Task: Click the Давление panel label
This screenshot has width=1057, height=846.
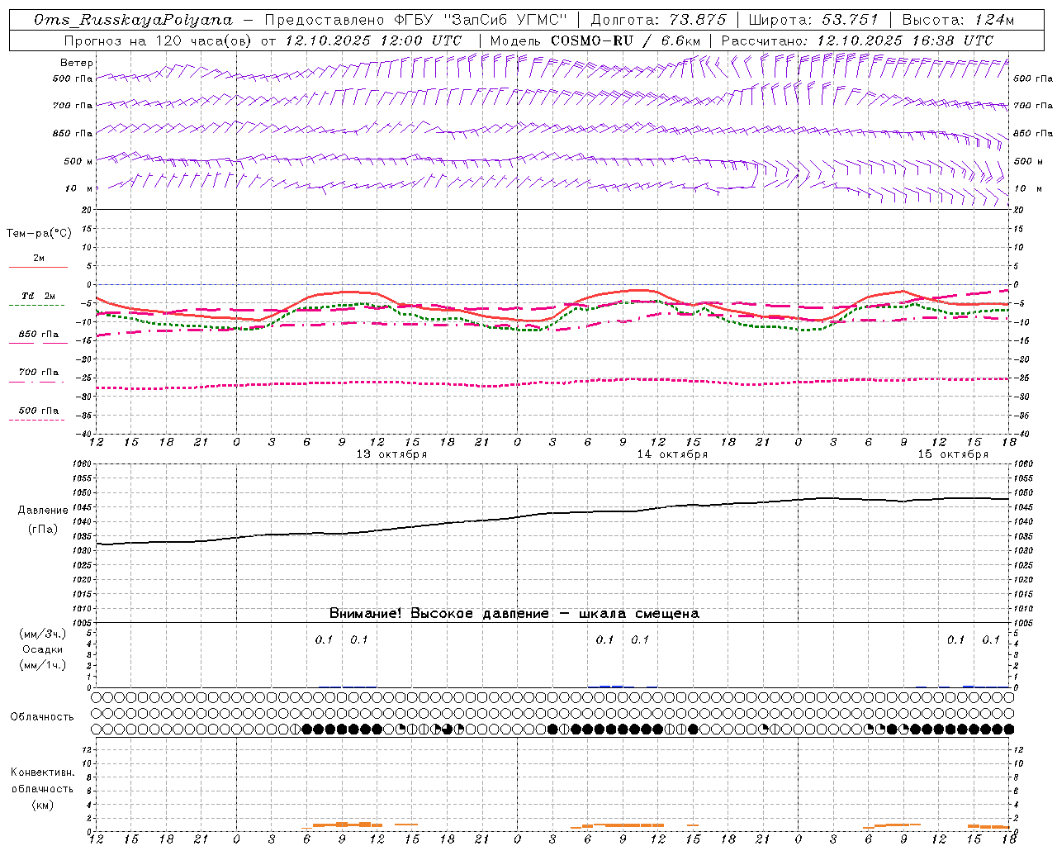Action: [41, 511]
